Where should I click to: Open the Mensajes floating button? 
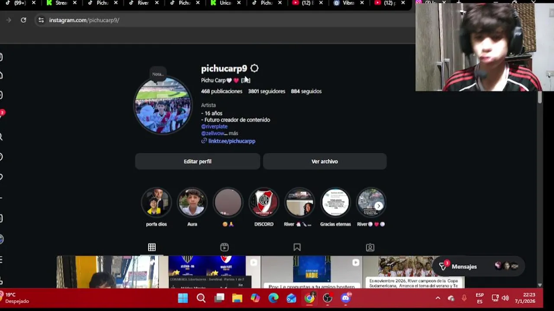click(x=478, y=267)
